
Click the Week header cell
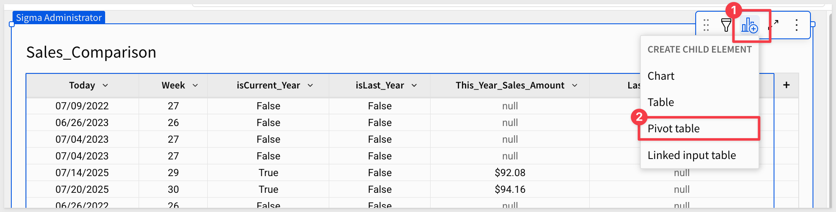pos(173,86)
